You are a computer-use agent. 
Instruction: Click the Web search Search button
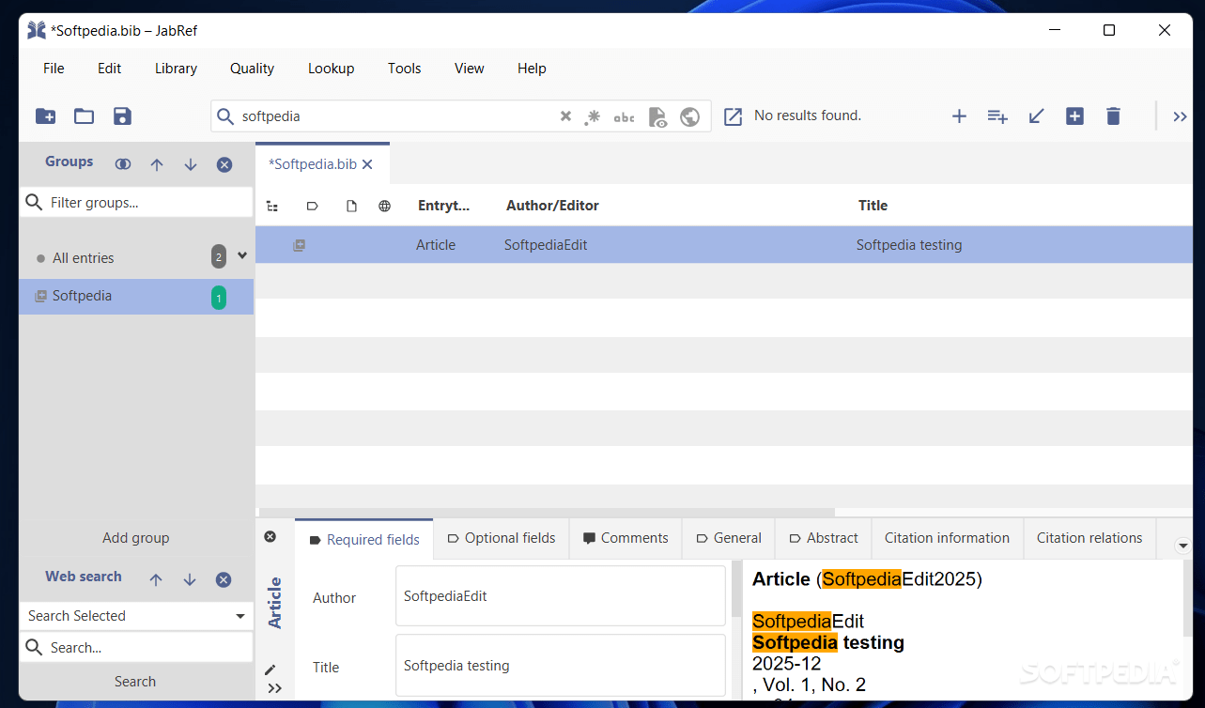point(135,682)
